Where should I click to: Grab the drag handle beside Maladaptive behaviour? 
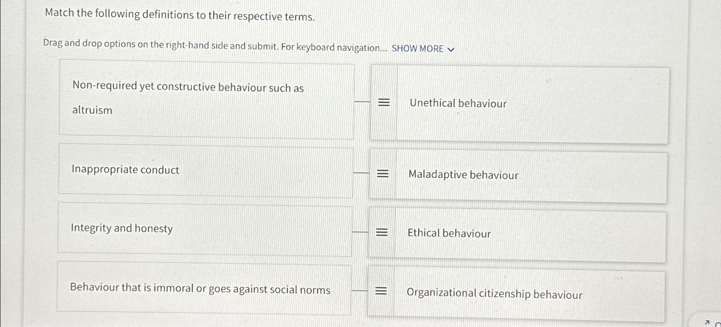[383, 174]
